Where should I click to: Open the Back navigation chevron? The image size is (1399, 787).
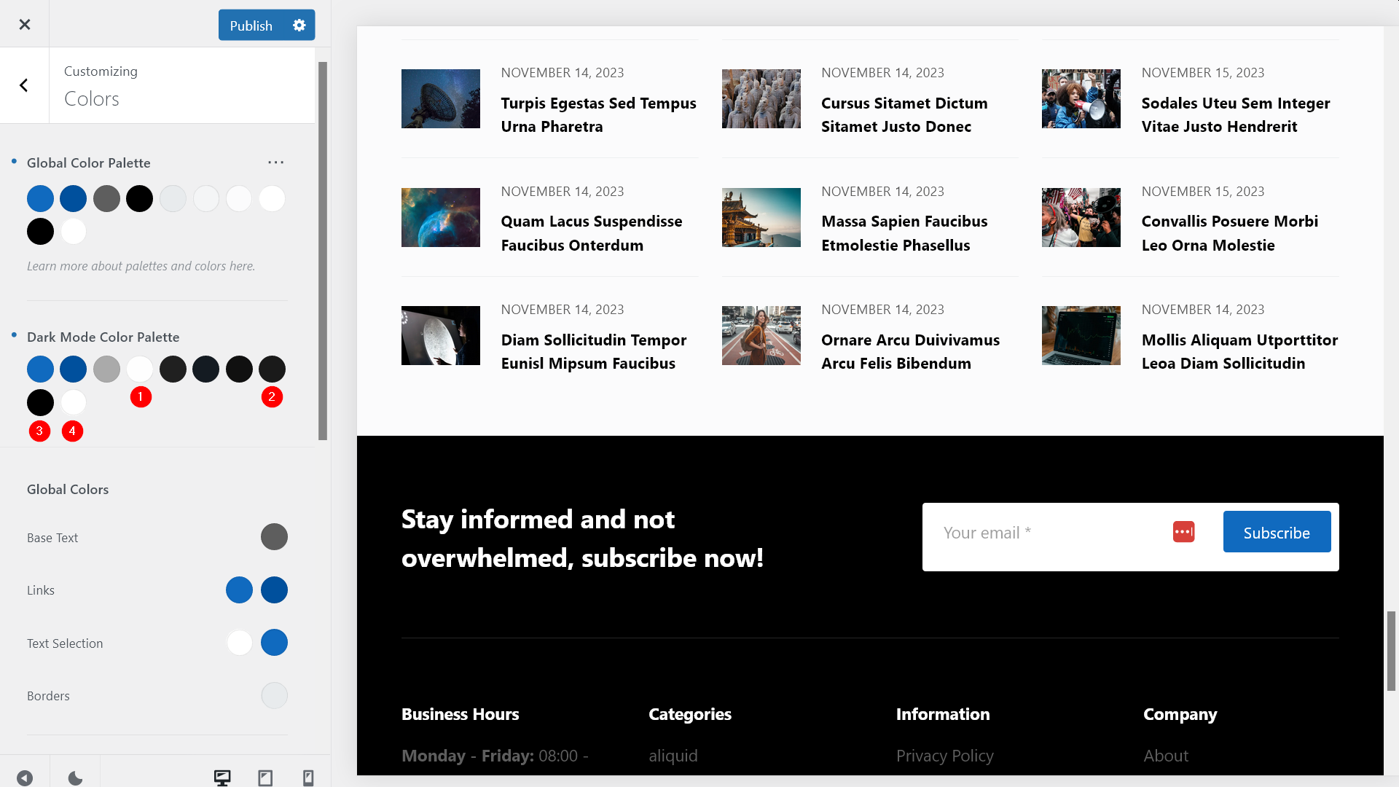[23, 85]
